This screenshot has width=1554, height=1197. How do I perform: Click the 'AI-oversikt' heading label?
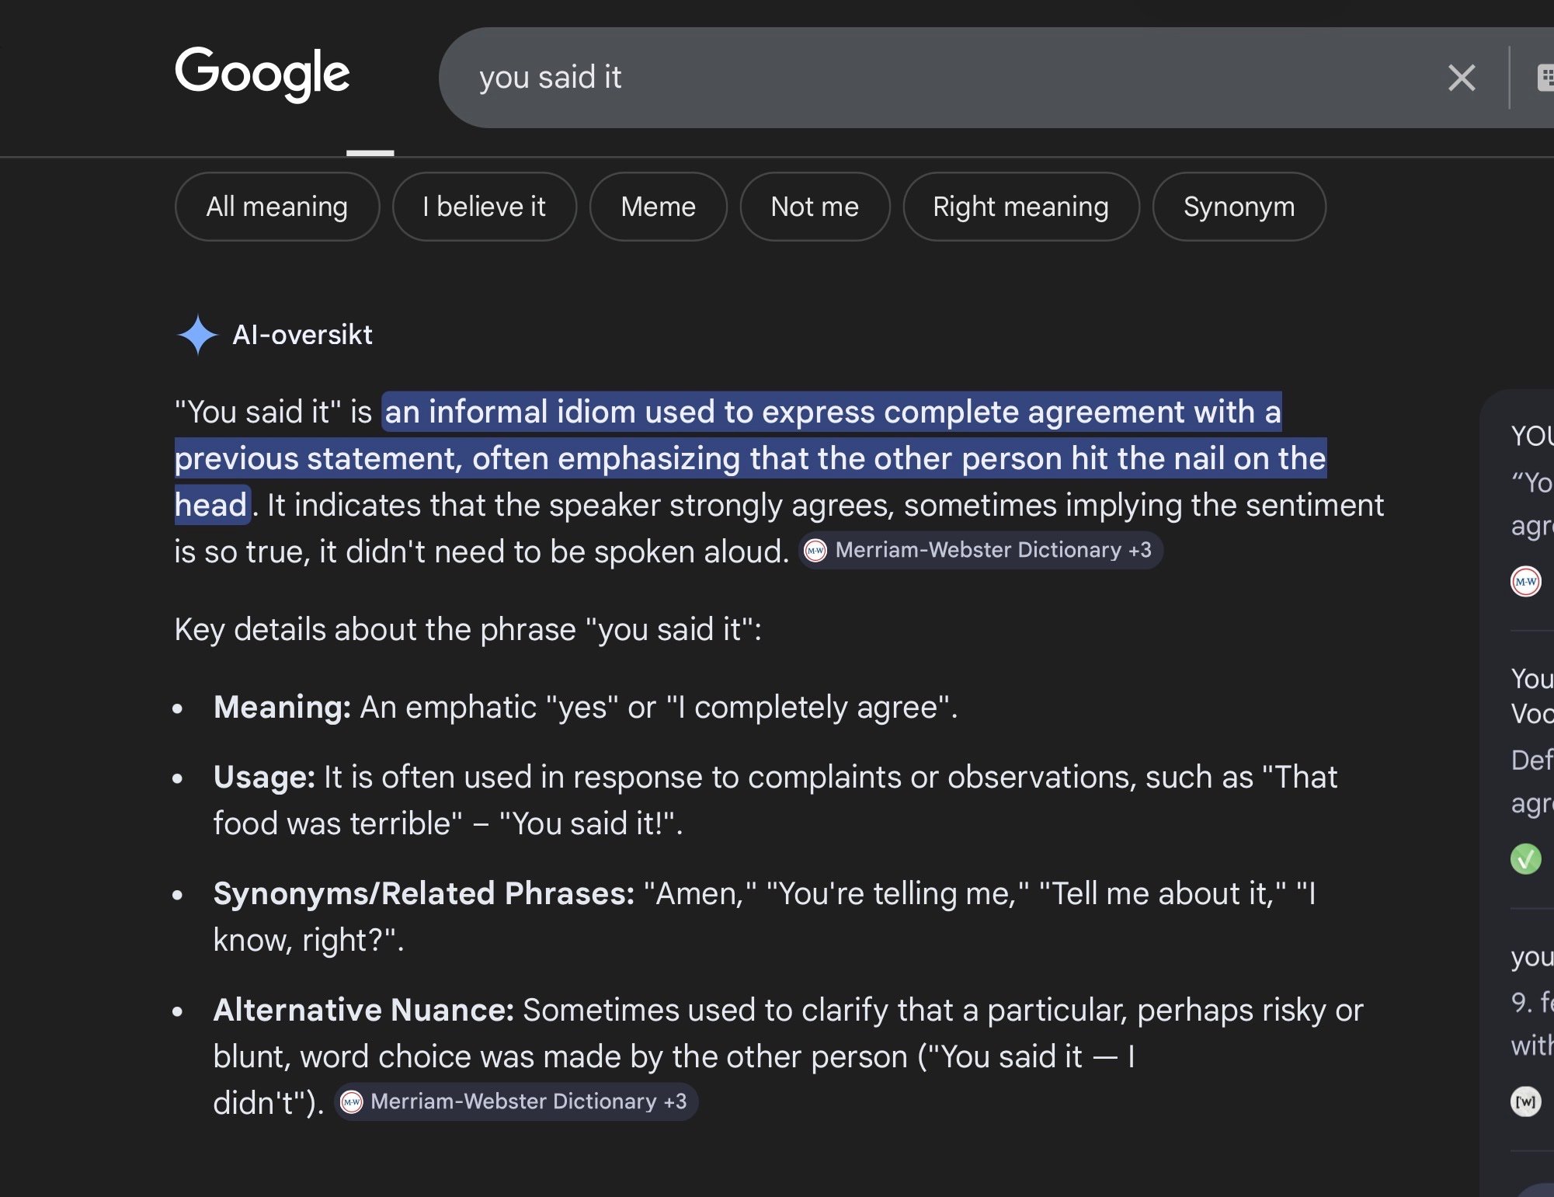[302, 335]
